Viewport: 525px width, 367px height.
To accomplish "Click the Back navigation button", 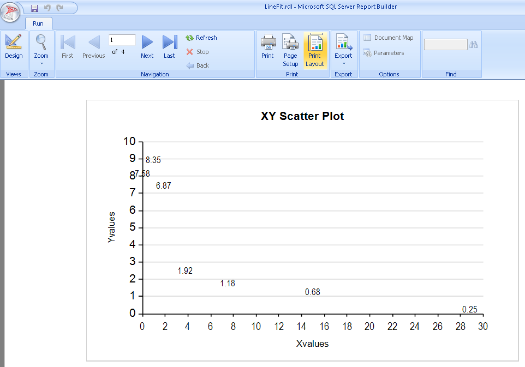I will coord(198,65).
